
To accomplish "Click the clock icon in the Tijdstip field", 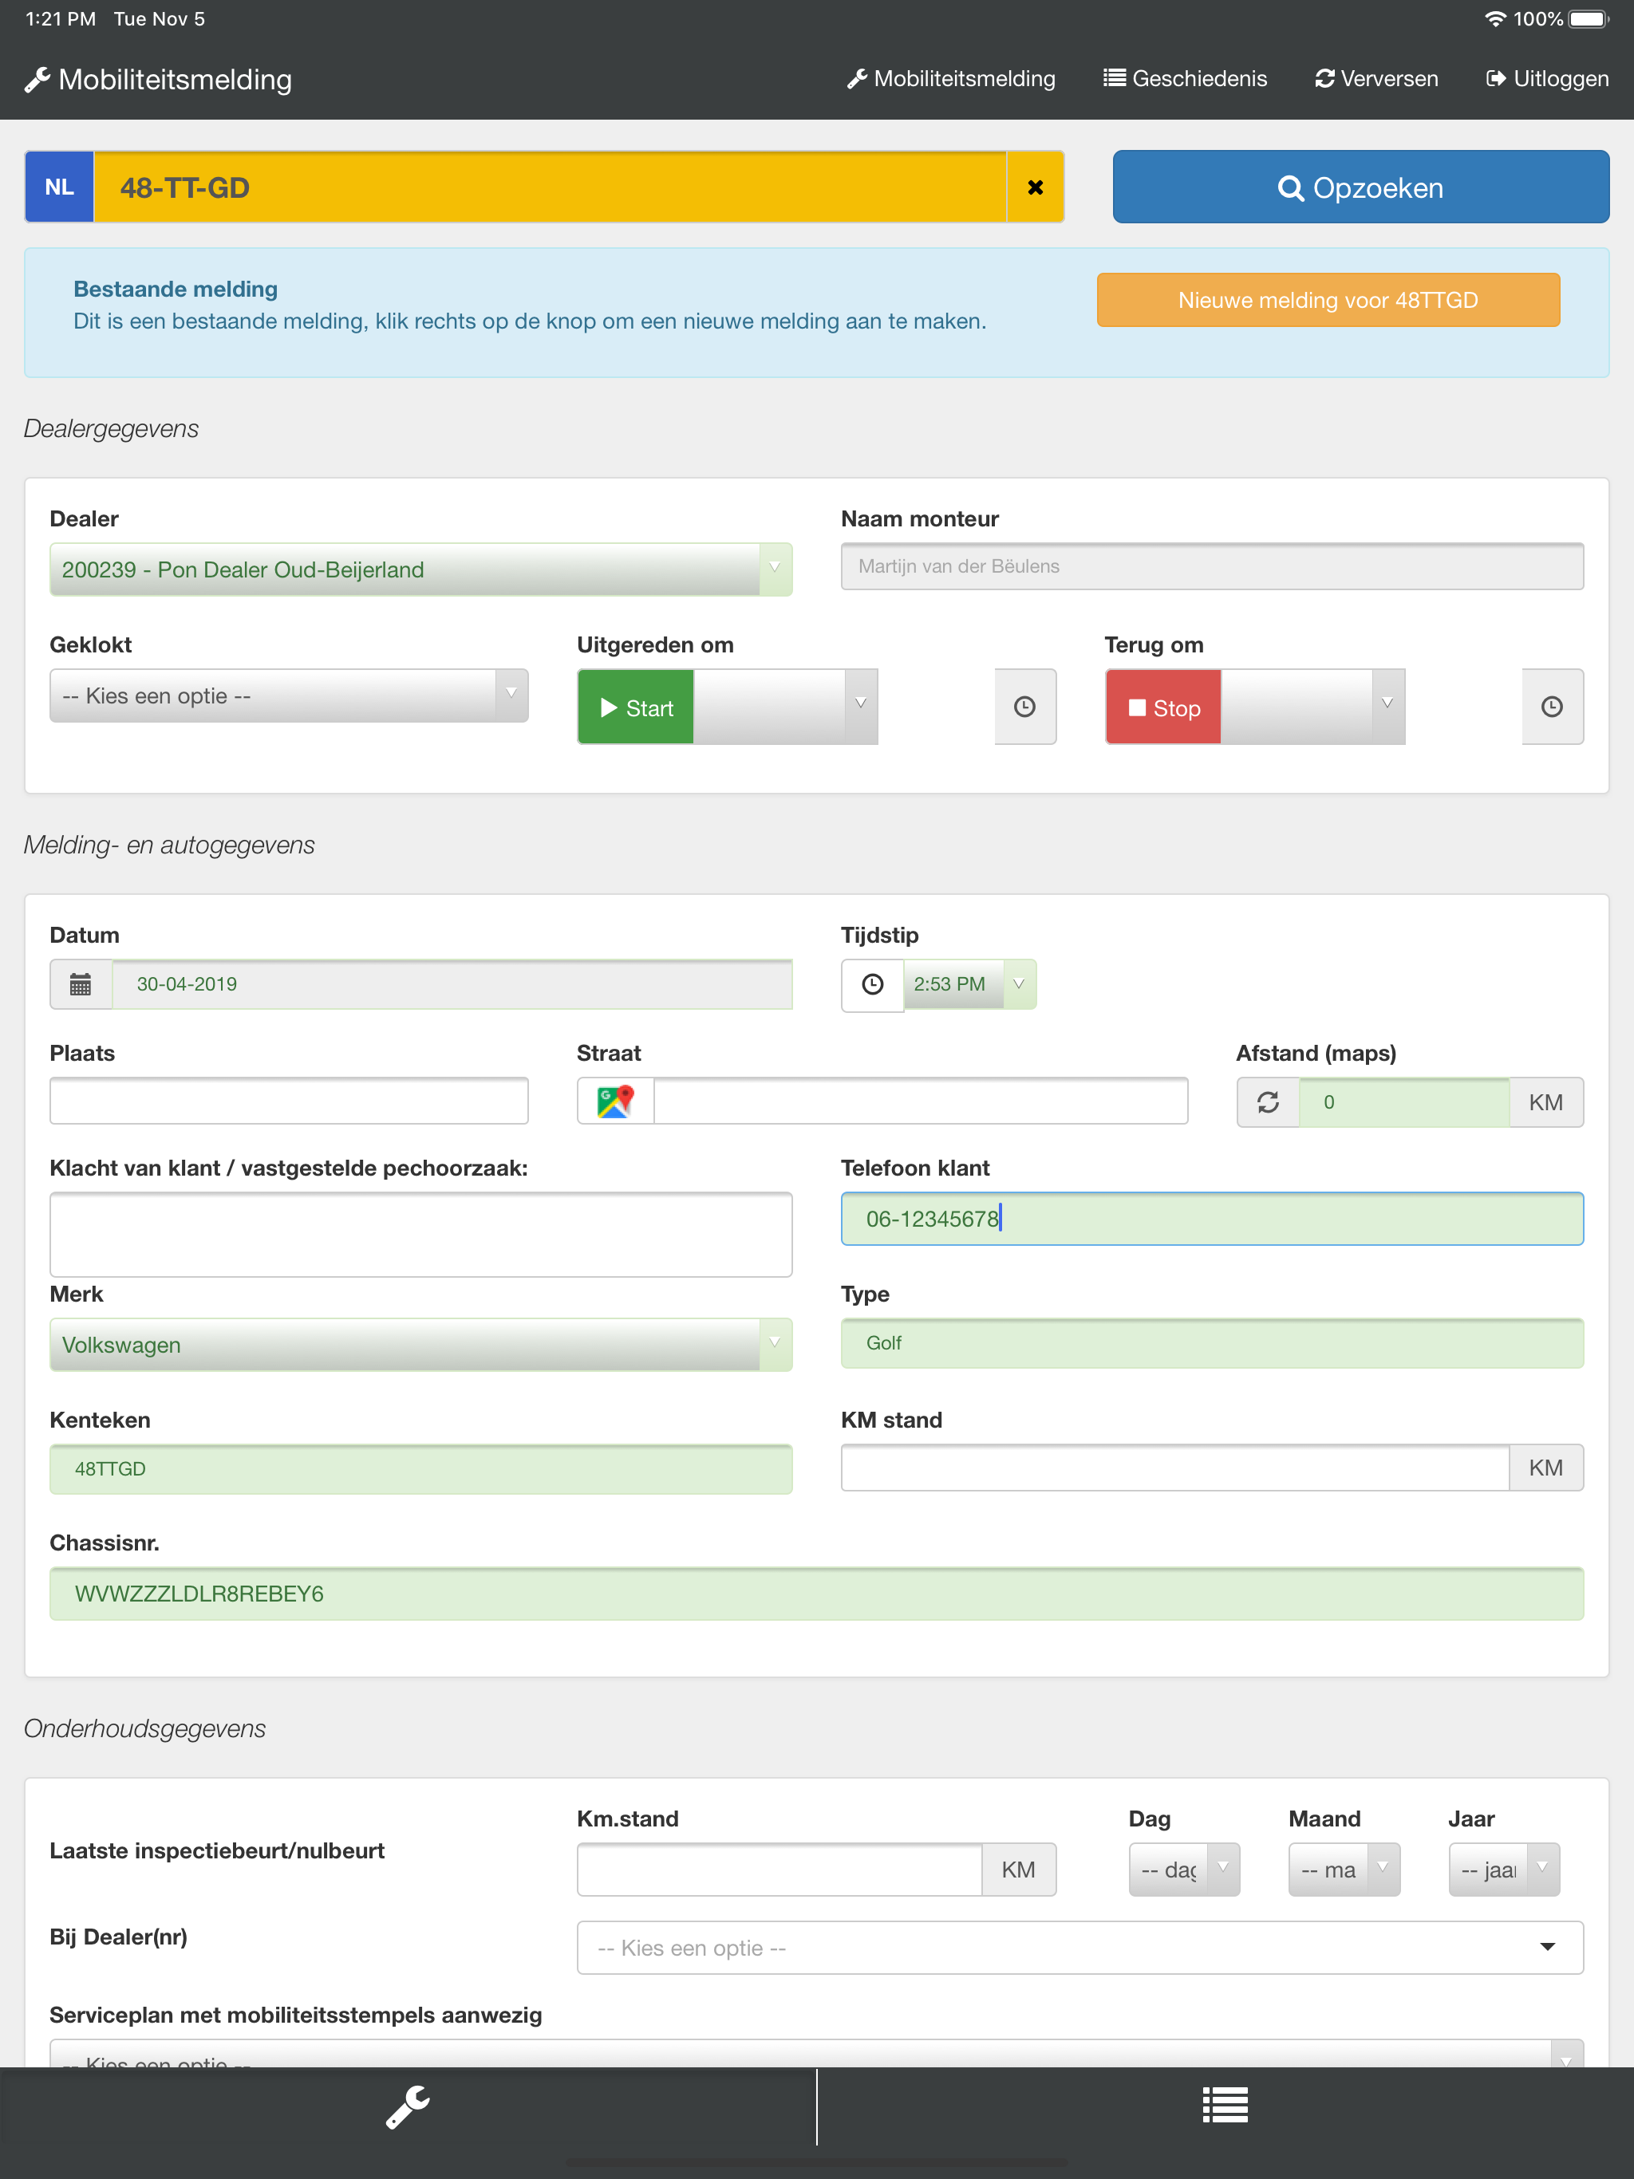I will [872, 984].
